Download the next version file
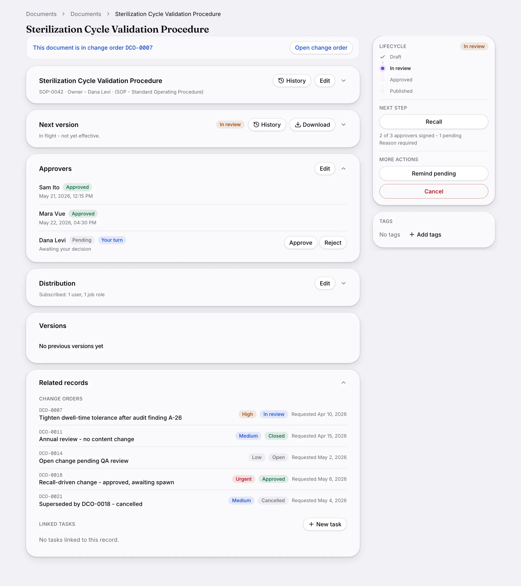The image size is (521, 586). (x=312, y=125)
